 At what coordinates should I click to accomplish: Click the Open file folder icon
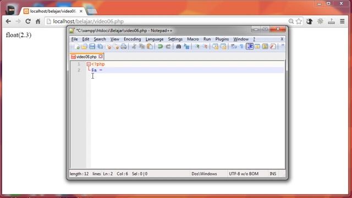pyautogui.click(x=84, y=46)
